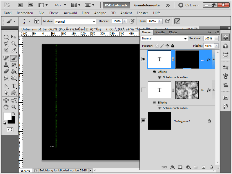Viewport: 232px width, 174px height.
Task: Toggle top layer's Schein nach außen effect
Action: 160,77
